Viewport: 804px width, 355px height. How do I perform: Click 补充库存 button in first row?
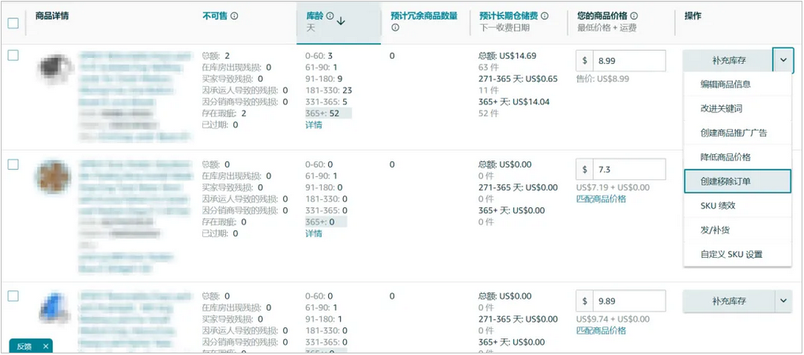[729, 60]
